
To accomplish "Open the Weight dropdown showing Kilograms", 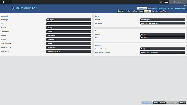I will click(x=69, y=40).
